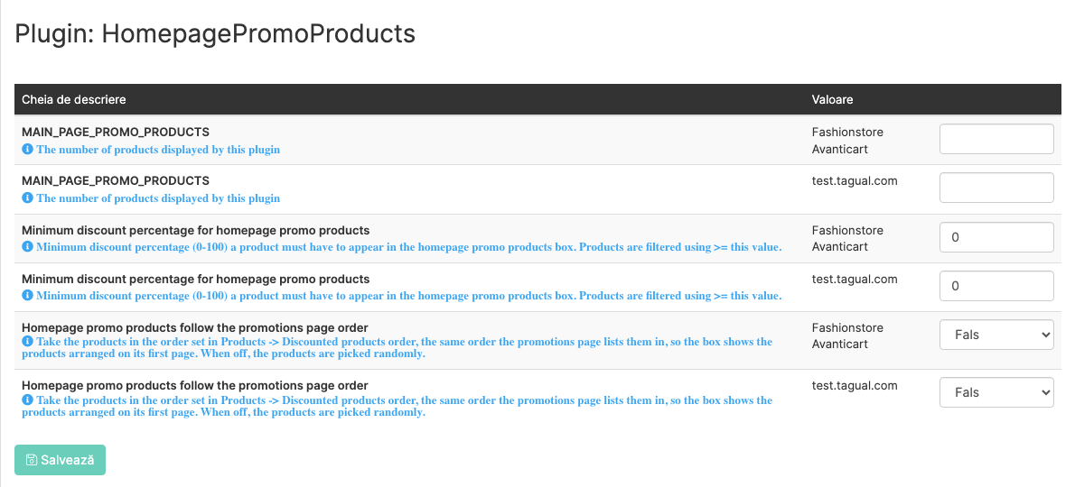Image resolution: width=1075 pixels, height=487 pixels.
Task: Click test.tagual.com in promotions order row
Action: 855,385
